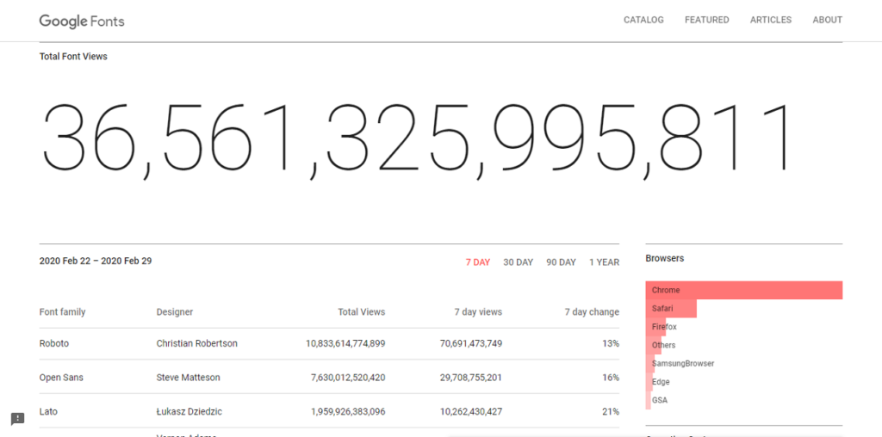Click designer Christian Robertson
The width and height of the screenshot is (882, 437).
197,343
